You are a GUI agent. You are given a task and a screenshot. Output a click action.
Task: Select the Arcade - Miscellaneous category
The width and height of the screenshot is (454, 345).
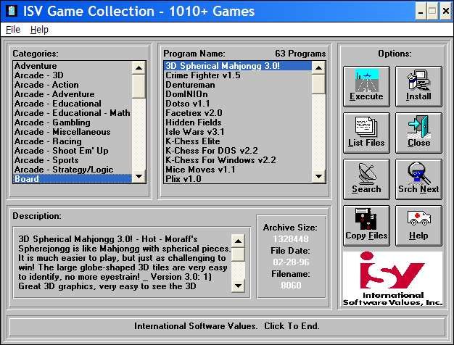[x=73, y=132]
